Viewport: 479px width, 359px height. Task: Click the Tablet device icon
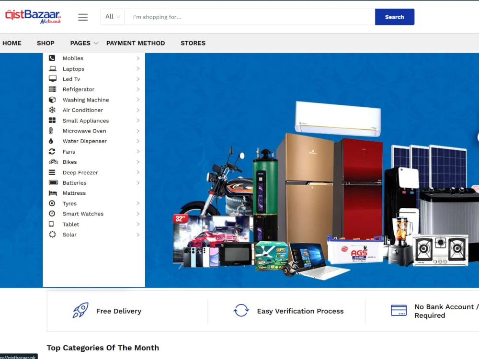pos(51,224)
